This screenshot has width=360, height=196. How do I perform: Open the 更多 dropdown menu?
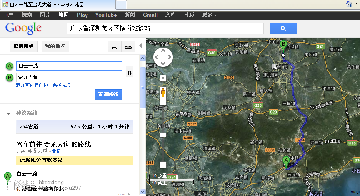(x=209, y=15)
